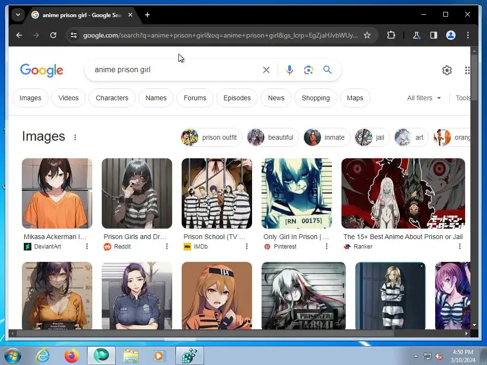Focus the address bar URL
The image size is (487, 365).
click(220, 35)
